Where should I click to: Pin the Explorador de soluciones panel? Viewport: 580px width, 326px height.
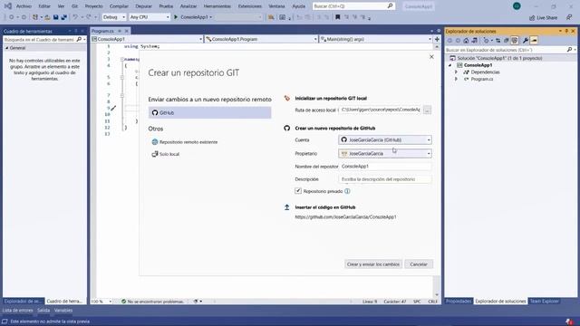(x=566, y=31)
